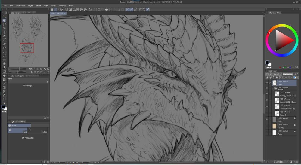Screen dimensions: 301x165
Task: Click the Navigator rotation slider
Action: tap(17, 72)
